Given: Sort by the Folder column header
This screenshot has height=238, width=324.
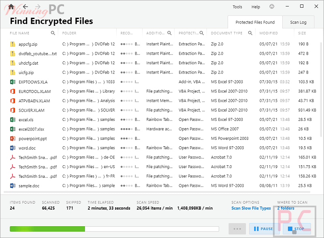Looking at the screenshot, I should tap(69, 33).
